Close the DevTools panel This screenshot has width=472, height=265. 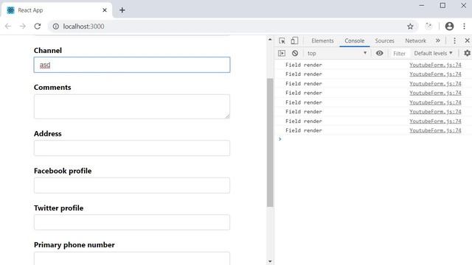[x=467, y=40]
